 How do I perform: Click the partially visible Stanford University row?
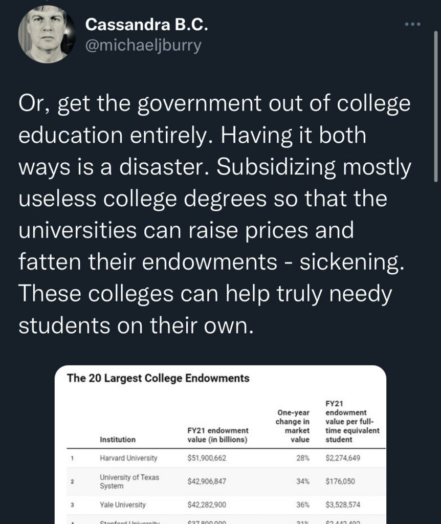[130, 521]
